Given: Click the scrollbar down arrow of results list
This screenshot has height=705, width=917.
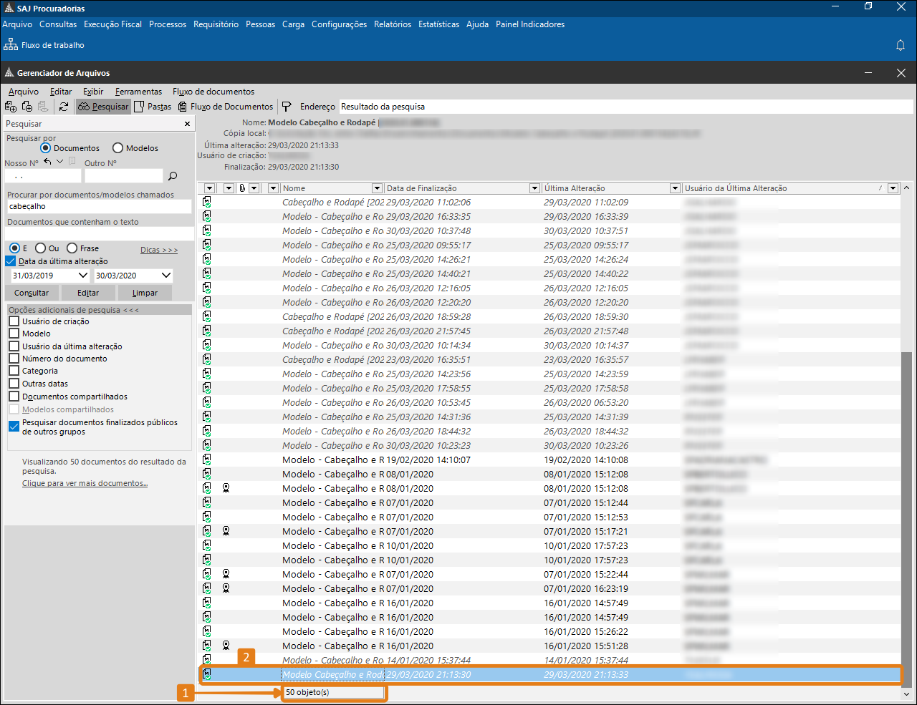Looking at the screenshot, I should coord(907,693).
